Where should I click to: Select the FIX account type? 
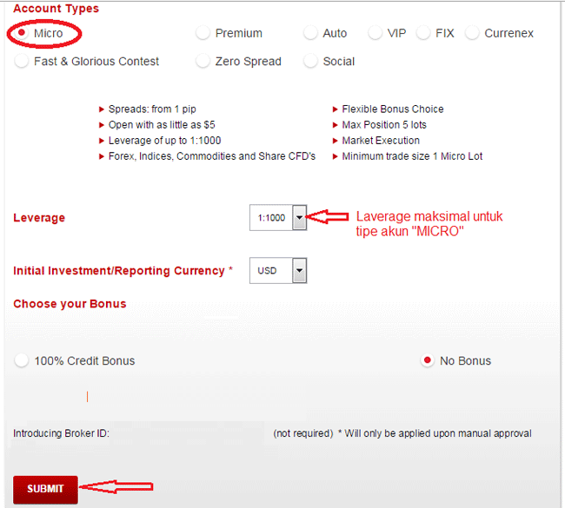click(x=423, y=33)
